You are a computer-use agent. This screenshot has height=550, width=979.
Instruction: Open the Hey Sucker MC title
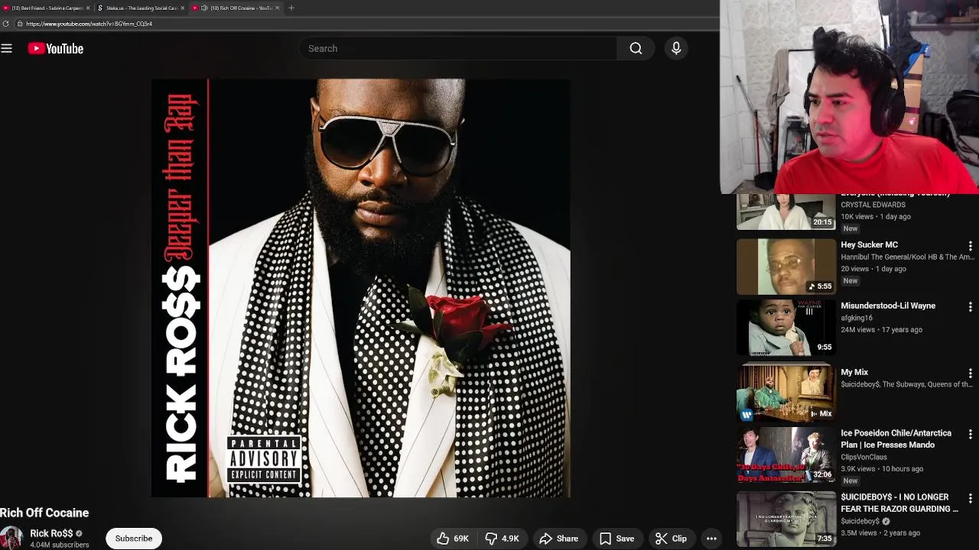[869, 244]
